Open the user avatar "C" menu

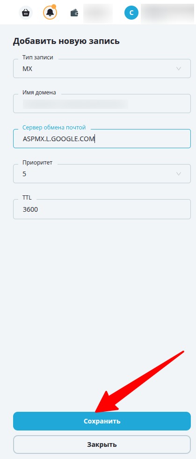click(131, 13)
